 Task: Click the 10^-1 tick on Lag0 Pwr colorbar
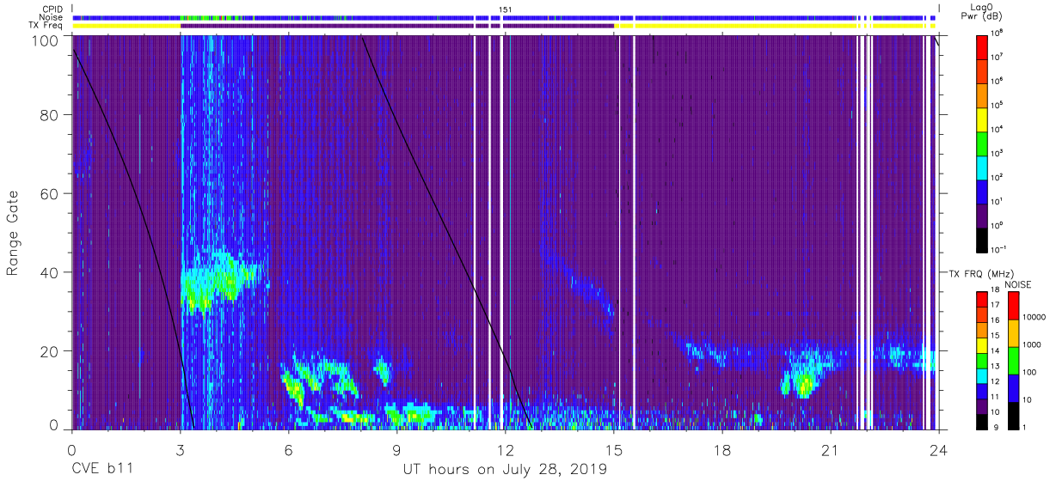(999, 249)
